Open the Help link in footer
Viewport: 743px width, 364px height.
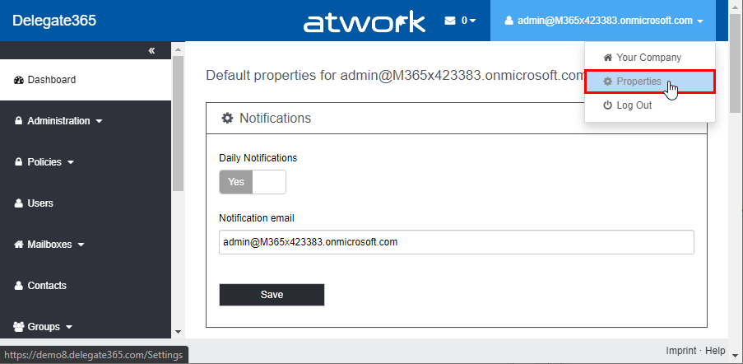click(715, 352)
